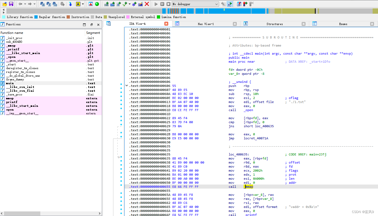Viewport: 378px width, 216px height.
Task: Click the pencil edit/rename icon
Action: (x=141, y=4)
